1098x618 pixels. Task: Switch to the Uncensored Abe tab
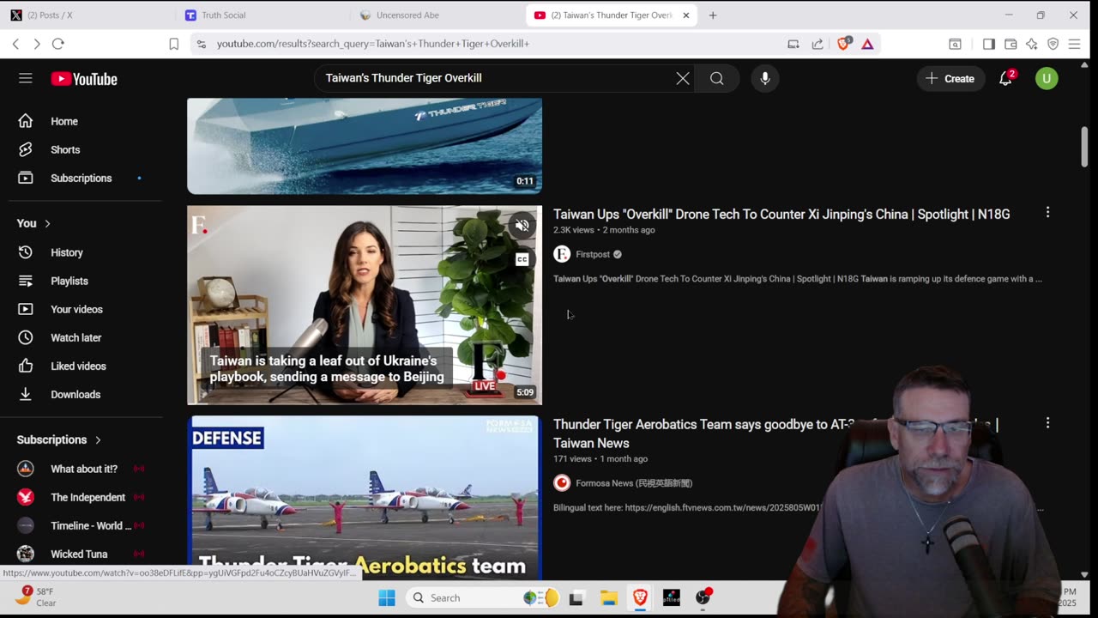pos(437,15)
